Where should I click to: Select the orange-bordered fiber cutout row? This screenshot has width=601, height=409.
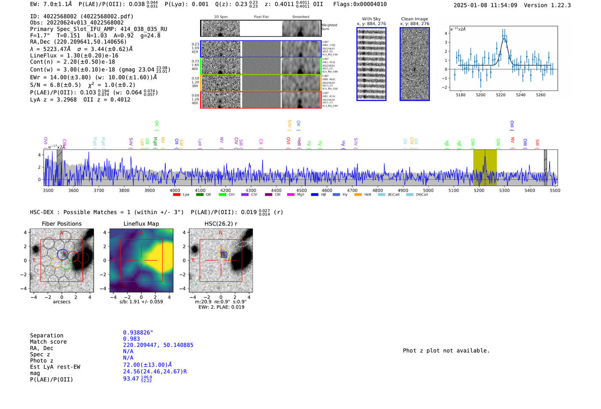click(x=261, y=83)
